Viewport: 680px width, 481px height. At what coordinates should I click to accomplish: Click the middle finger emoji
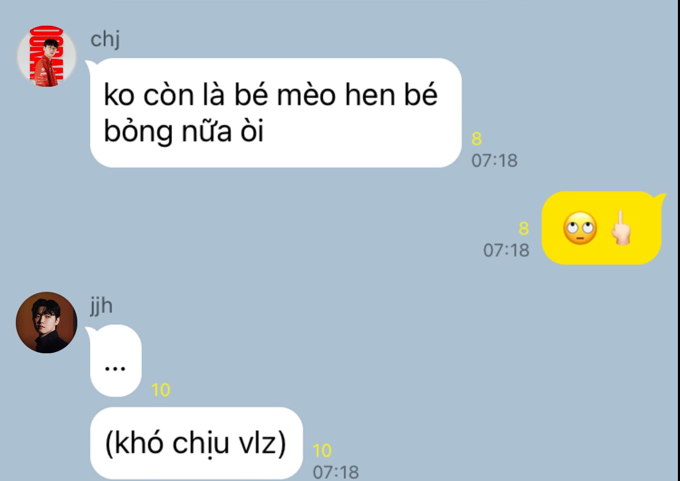coord(621,229)
